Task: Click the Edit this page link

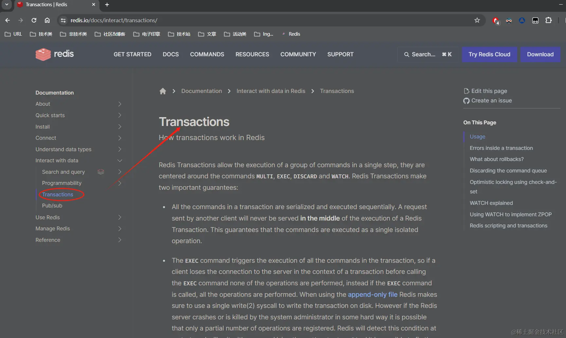Action: click(486, 91)
